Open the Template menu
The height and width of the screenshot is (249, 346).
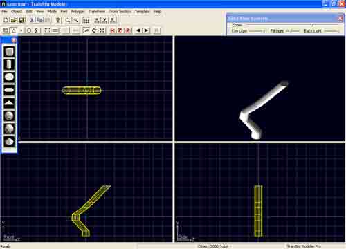[x=143, y=11]
